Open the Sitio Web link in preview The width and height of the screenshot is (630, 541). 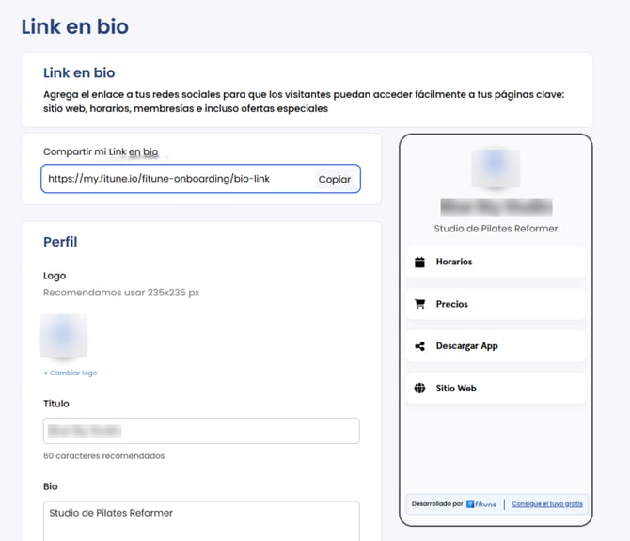point(496,389)
